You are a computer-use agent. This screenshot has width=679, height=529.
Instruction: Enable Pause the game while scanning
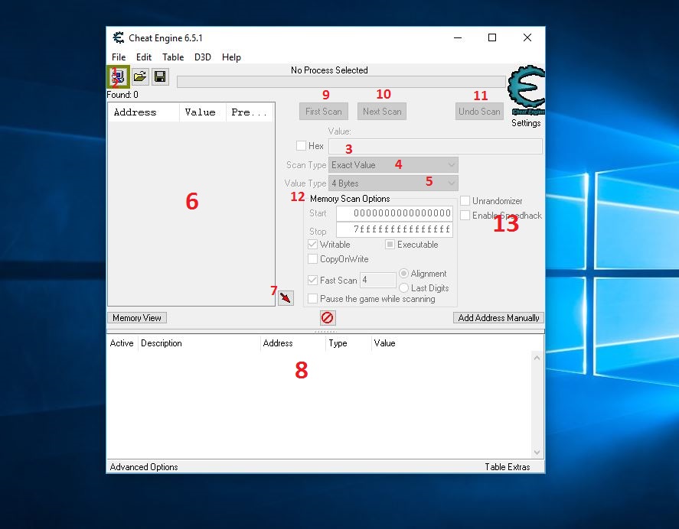tap(312, 299)
